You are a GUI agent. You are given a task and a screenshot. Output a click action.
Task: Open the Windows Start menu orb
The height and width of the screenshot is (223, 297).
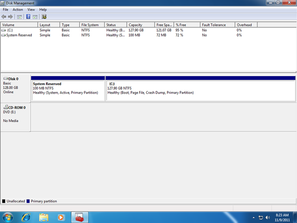coord(8,217)
